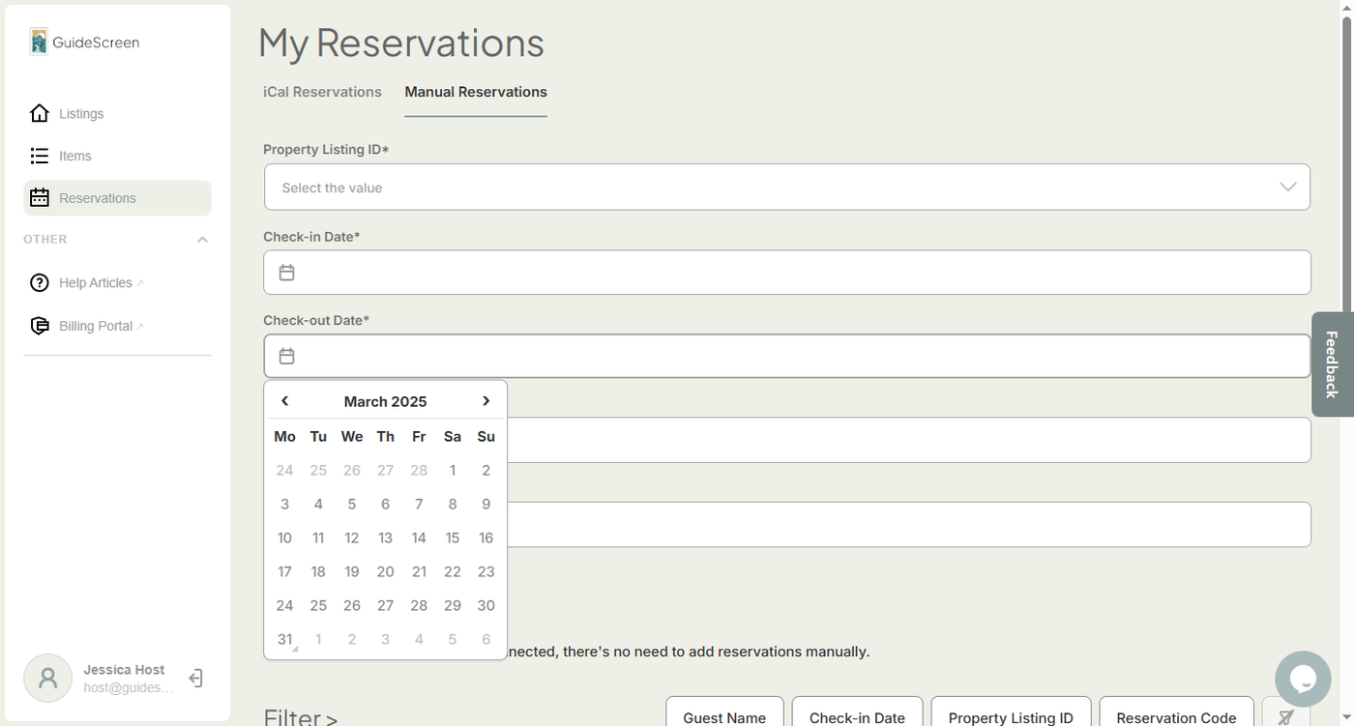
Task: Select the Manual Reservations tab
Action: click(x=476, y=92)
